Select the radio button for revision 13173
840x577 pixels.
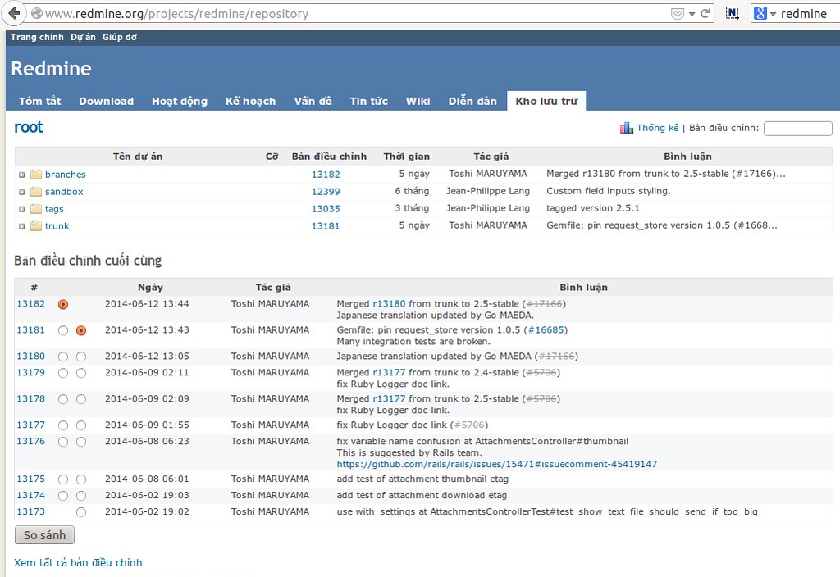click(81, 512)
